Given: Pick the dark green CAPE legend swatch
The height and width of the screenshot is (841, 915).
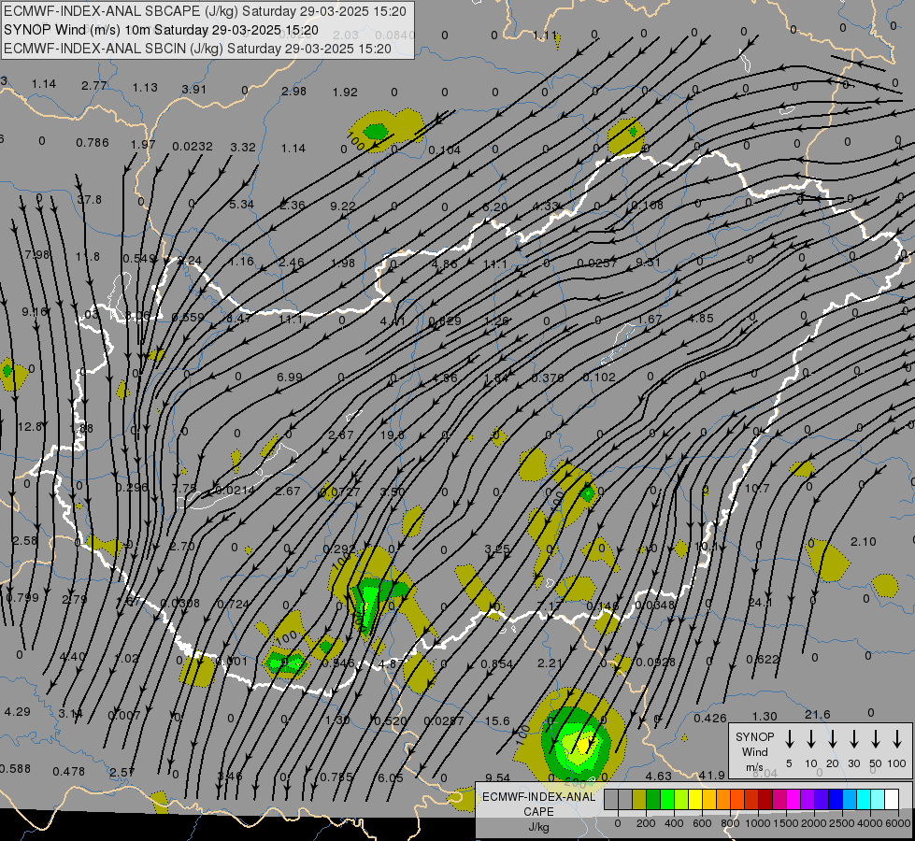Looking at the screenshot, I should [x=653, y=799].
